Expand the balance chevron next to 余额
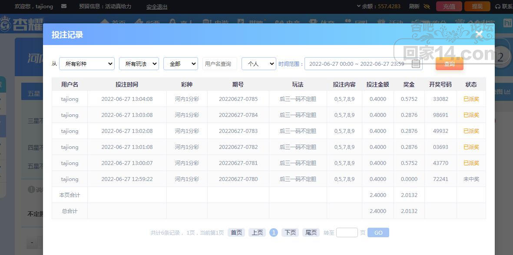Image resolution: width=513 pixels, height=255 pixels. point(359,6)
